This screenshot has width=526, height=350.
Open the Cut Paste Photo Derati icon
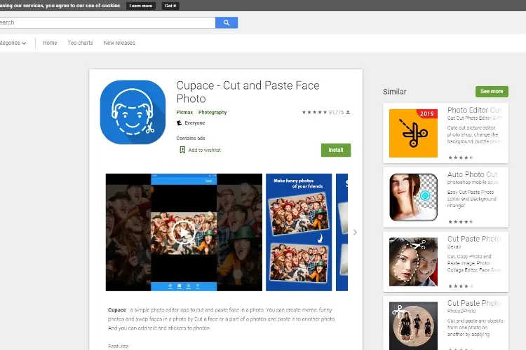point(413,262)
